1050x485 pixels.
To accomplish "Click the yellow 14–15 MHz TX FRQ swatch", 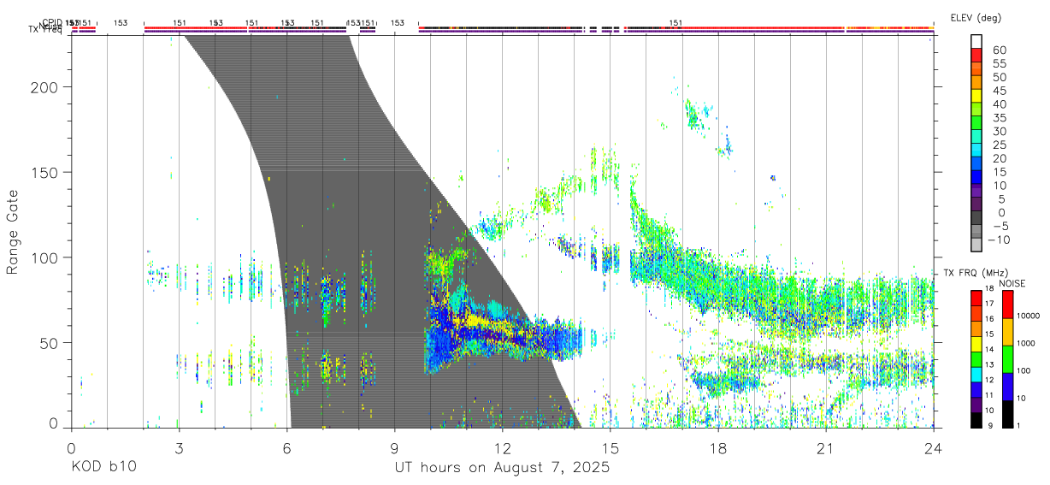I will [976, 342].
